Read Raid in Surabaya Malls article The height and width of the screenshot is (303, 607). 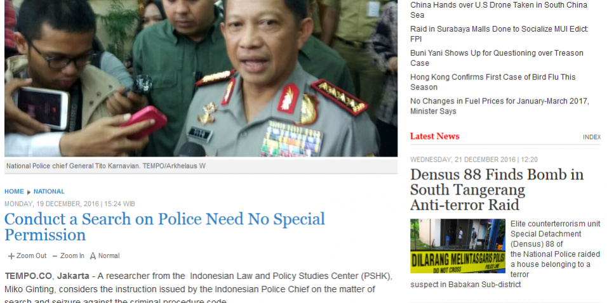(x=500, y=34)
